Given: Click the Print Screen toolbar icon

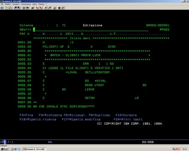Looking at the screenshot, I should tap(2, 8).
